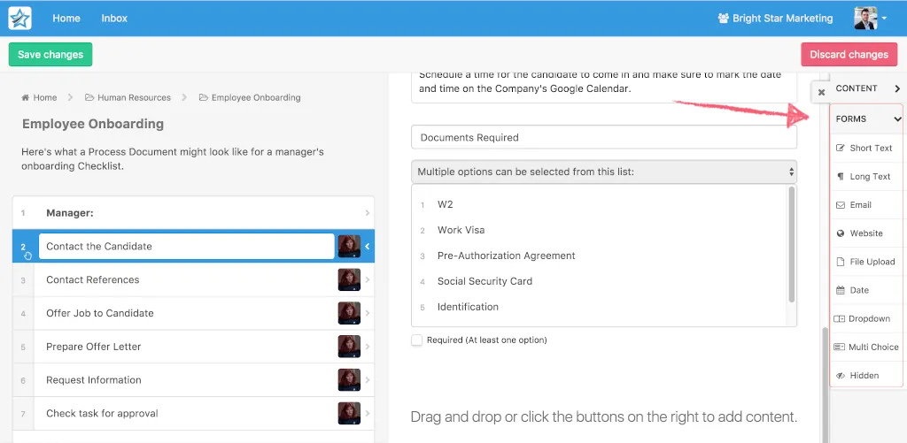This screenshot has width=907, height=443.
Task: Click the home icon in breadcrumb
Action: tap(26, 97)
